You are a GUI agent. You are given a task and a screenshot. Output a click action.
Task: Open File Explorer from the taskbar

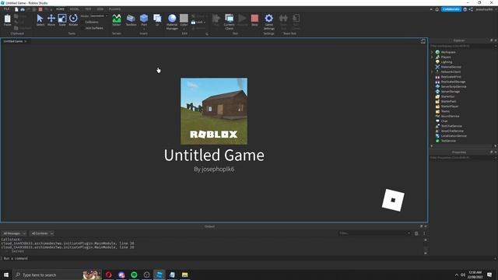pos(185,275)
